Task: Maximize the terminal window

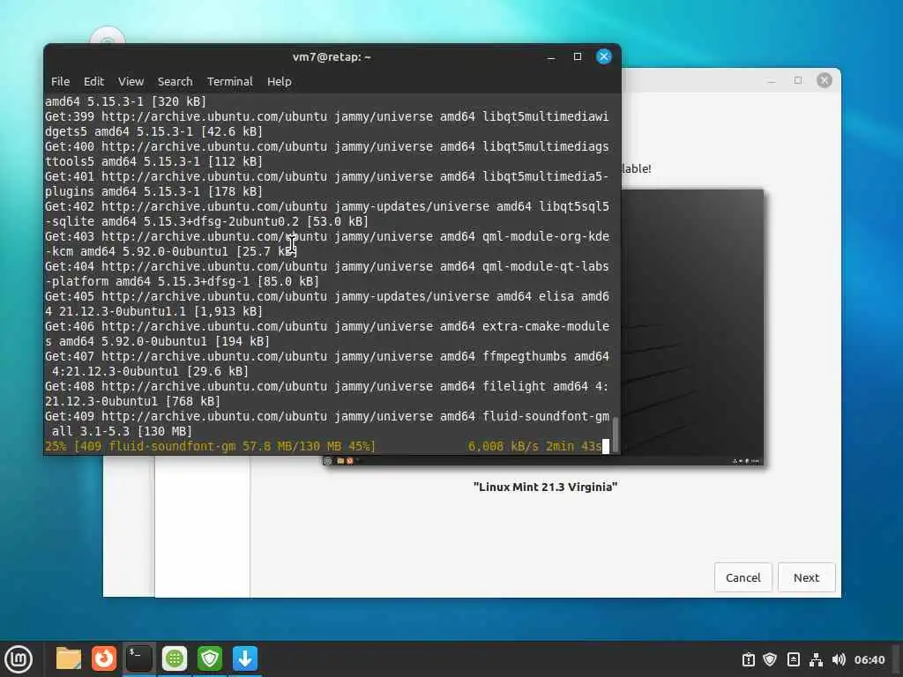Action: pyautogui.click(x=577, y=56)
